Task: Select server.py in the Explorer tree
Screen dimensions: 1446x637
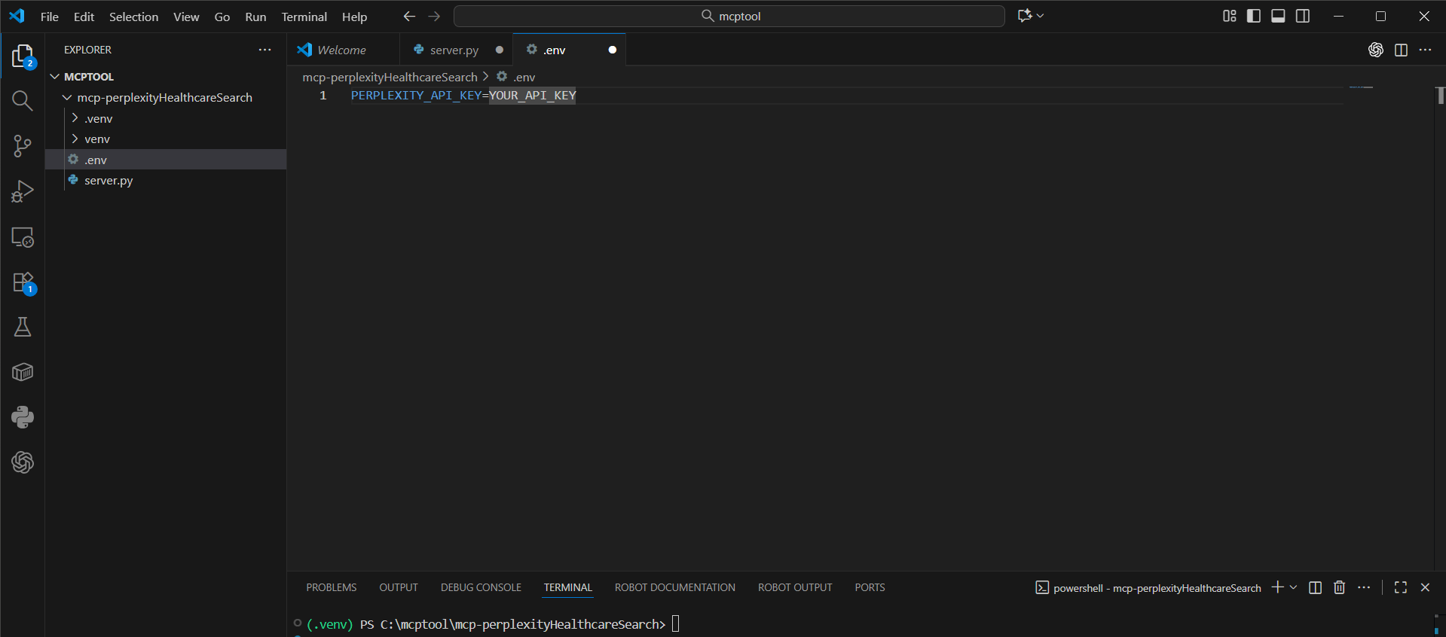Action: coord(166,181)
